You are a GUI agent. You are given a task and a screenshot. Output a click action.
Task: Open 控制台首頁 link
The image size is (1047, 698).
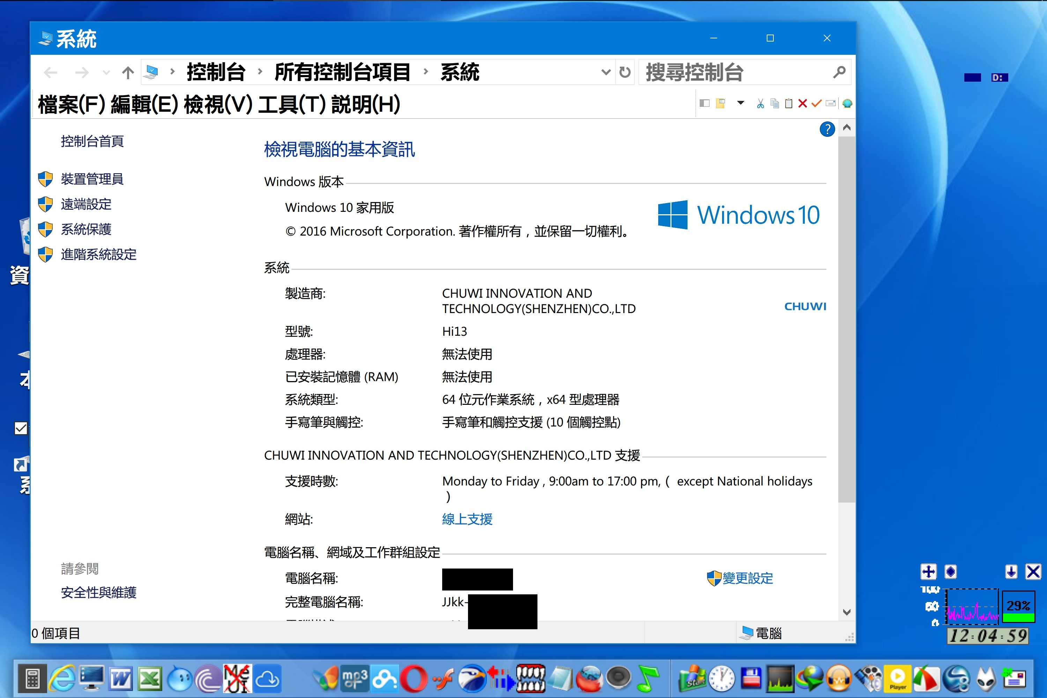92,142
